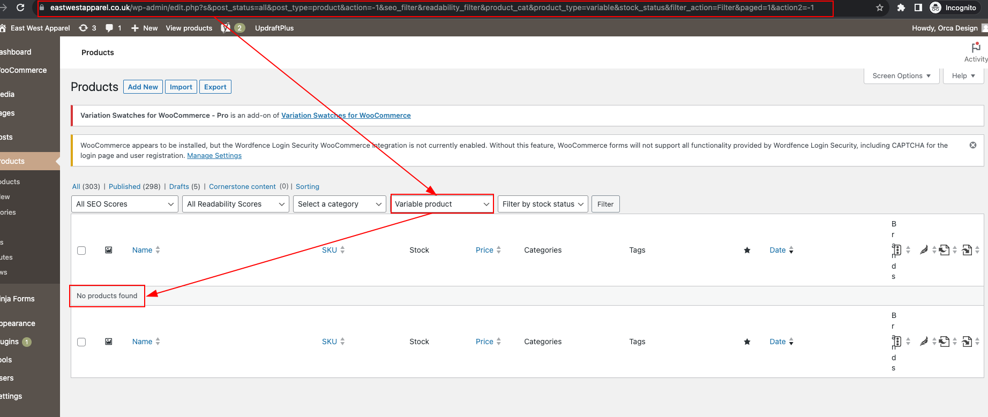
Task: Show Cornerstone content filter link
Action: [x=242, y=186]
